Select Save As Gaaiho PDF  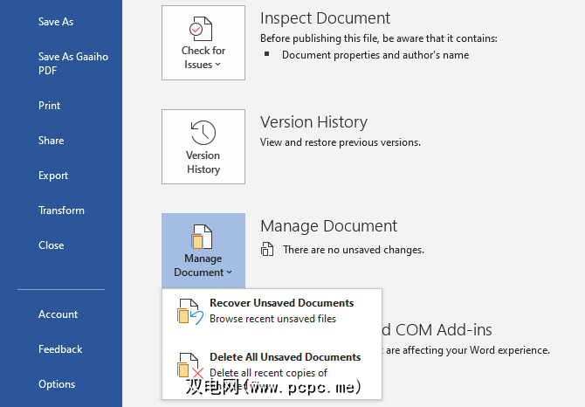click(x=60, y=64)
